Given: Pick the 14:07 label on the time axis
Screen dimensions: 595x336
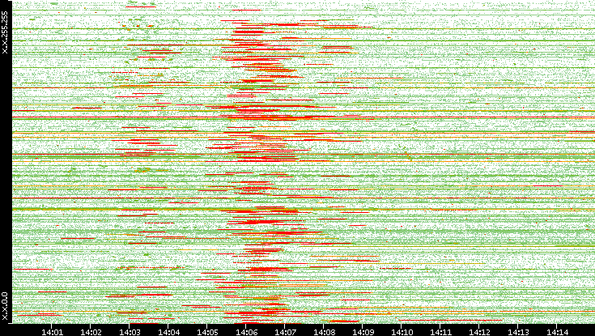Looking at the screenshot, I should 285,330.
